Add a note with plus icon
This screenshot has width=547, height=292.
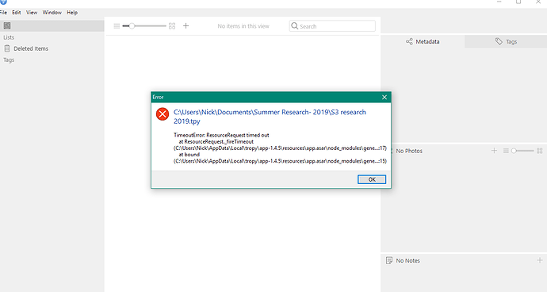coord(540,260)
